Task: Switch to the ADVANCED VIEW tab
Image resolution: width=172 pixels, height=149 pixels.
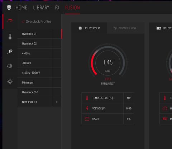Action: pos(126,28)
